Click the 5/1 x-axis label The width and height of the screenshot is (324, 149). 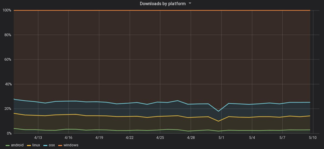click(x=221, y=138)
